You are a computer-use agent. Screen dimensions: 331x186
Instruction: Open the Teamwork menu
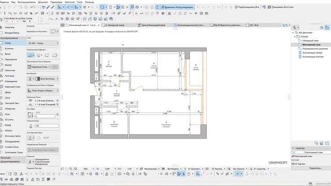[69, 2]
